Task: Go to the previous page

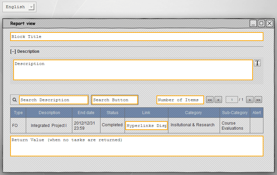Action: [218, 100]
